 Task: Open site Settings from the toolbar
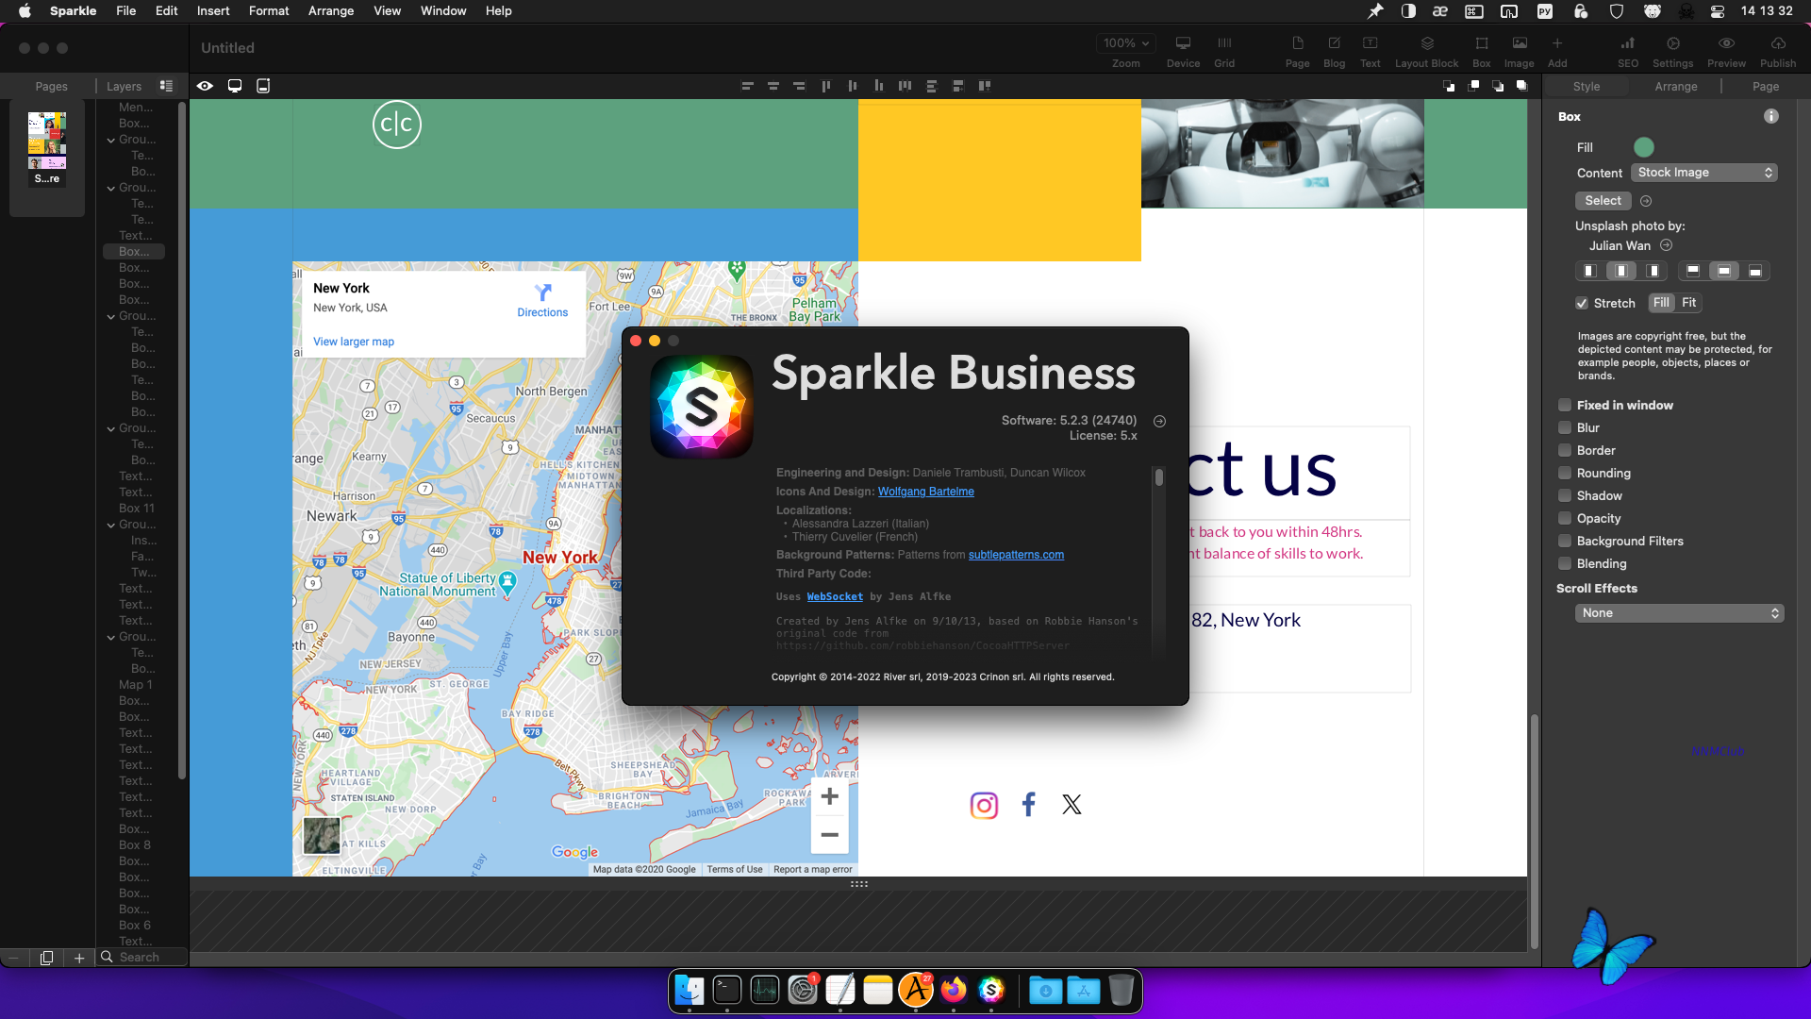[x=1673, y=51]
